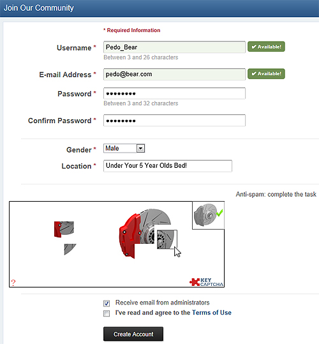The image size is (319, 344).
Task: Select the gray wedge puzzle piece
Action: [x=70, y=249]
